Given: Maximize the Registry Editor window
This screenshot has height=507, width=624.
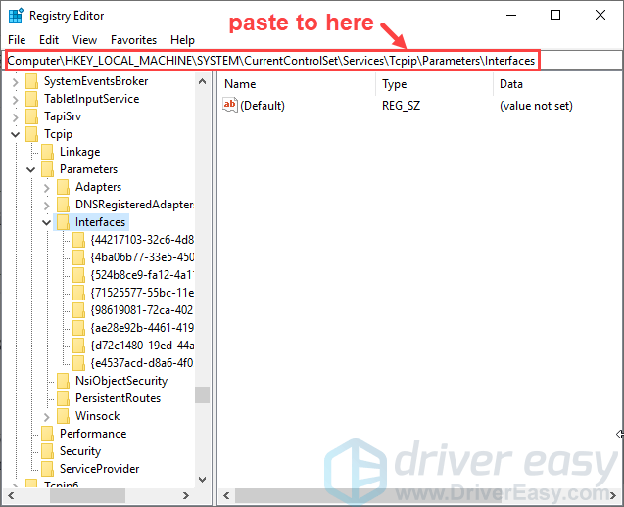Looking at the screenshot, I should click(x=555, y=15).
